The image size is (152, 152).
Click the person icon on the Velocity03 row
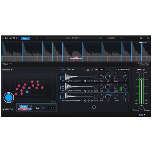tap(125, 91)
